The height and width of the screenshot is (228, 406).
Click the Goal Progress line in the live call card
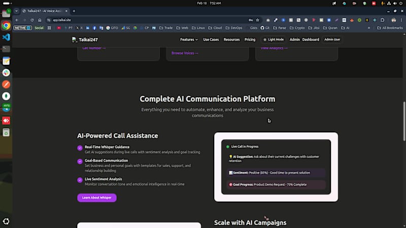tap(276, 184)
